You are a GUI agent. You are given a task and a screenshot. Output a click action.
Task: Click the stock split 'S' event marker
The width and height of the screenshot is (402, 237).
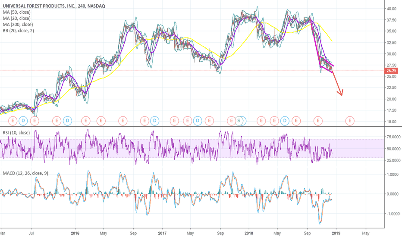click(x=239, y=120)
